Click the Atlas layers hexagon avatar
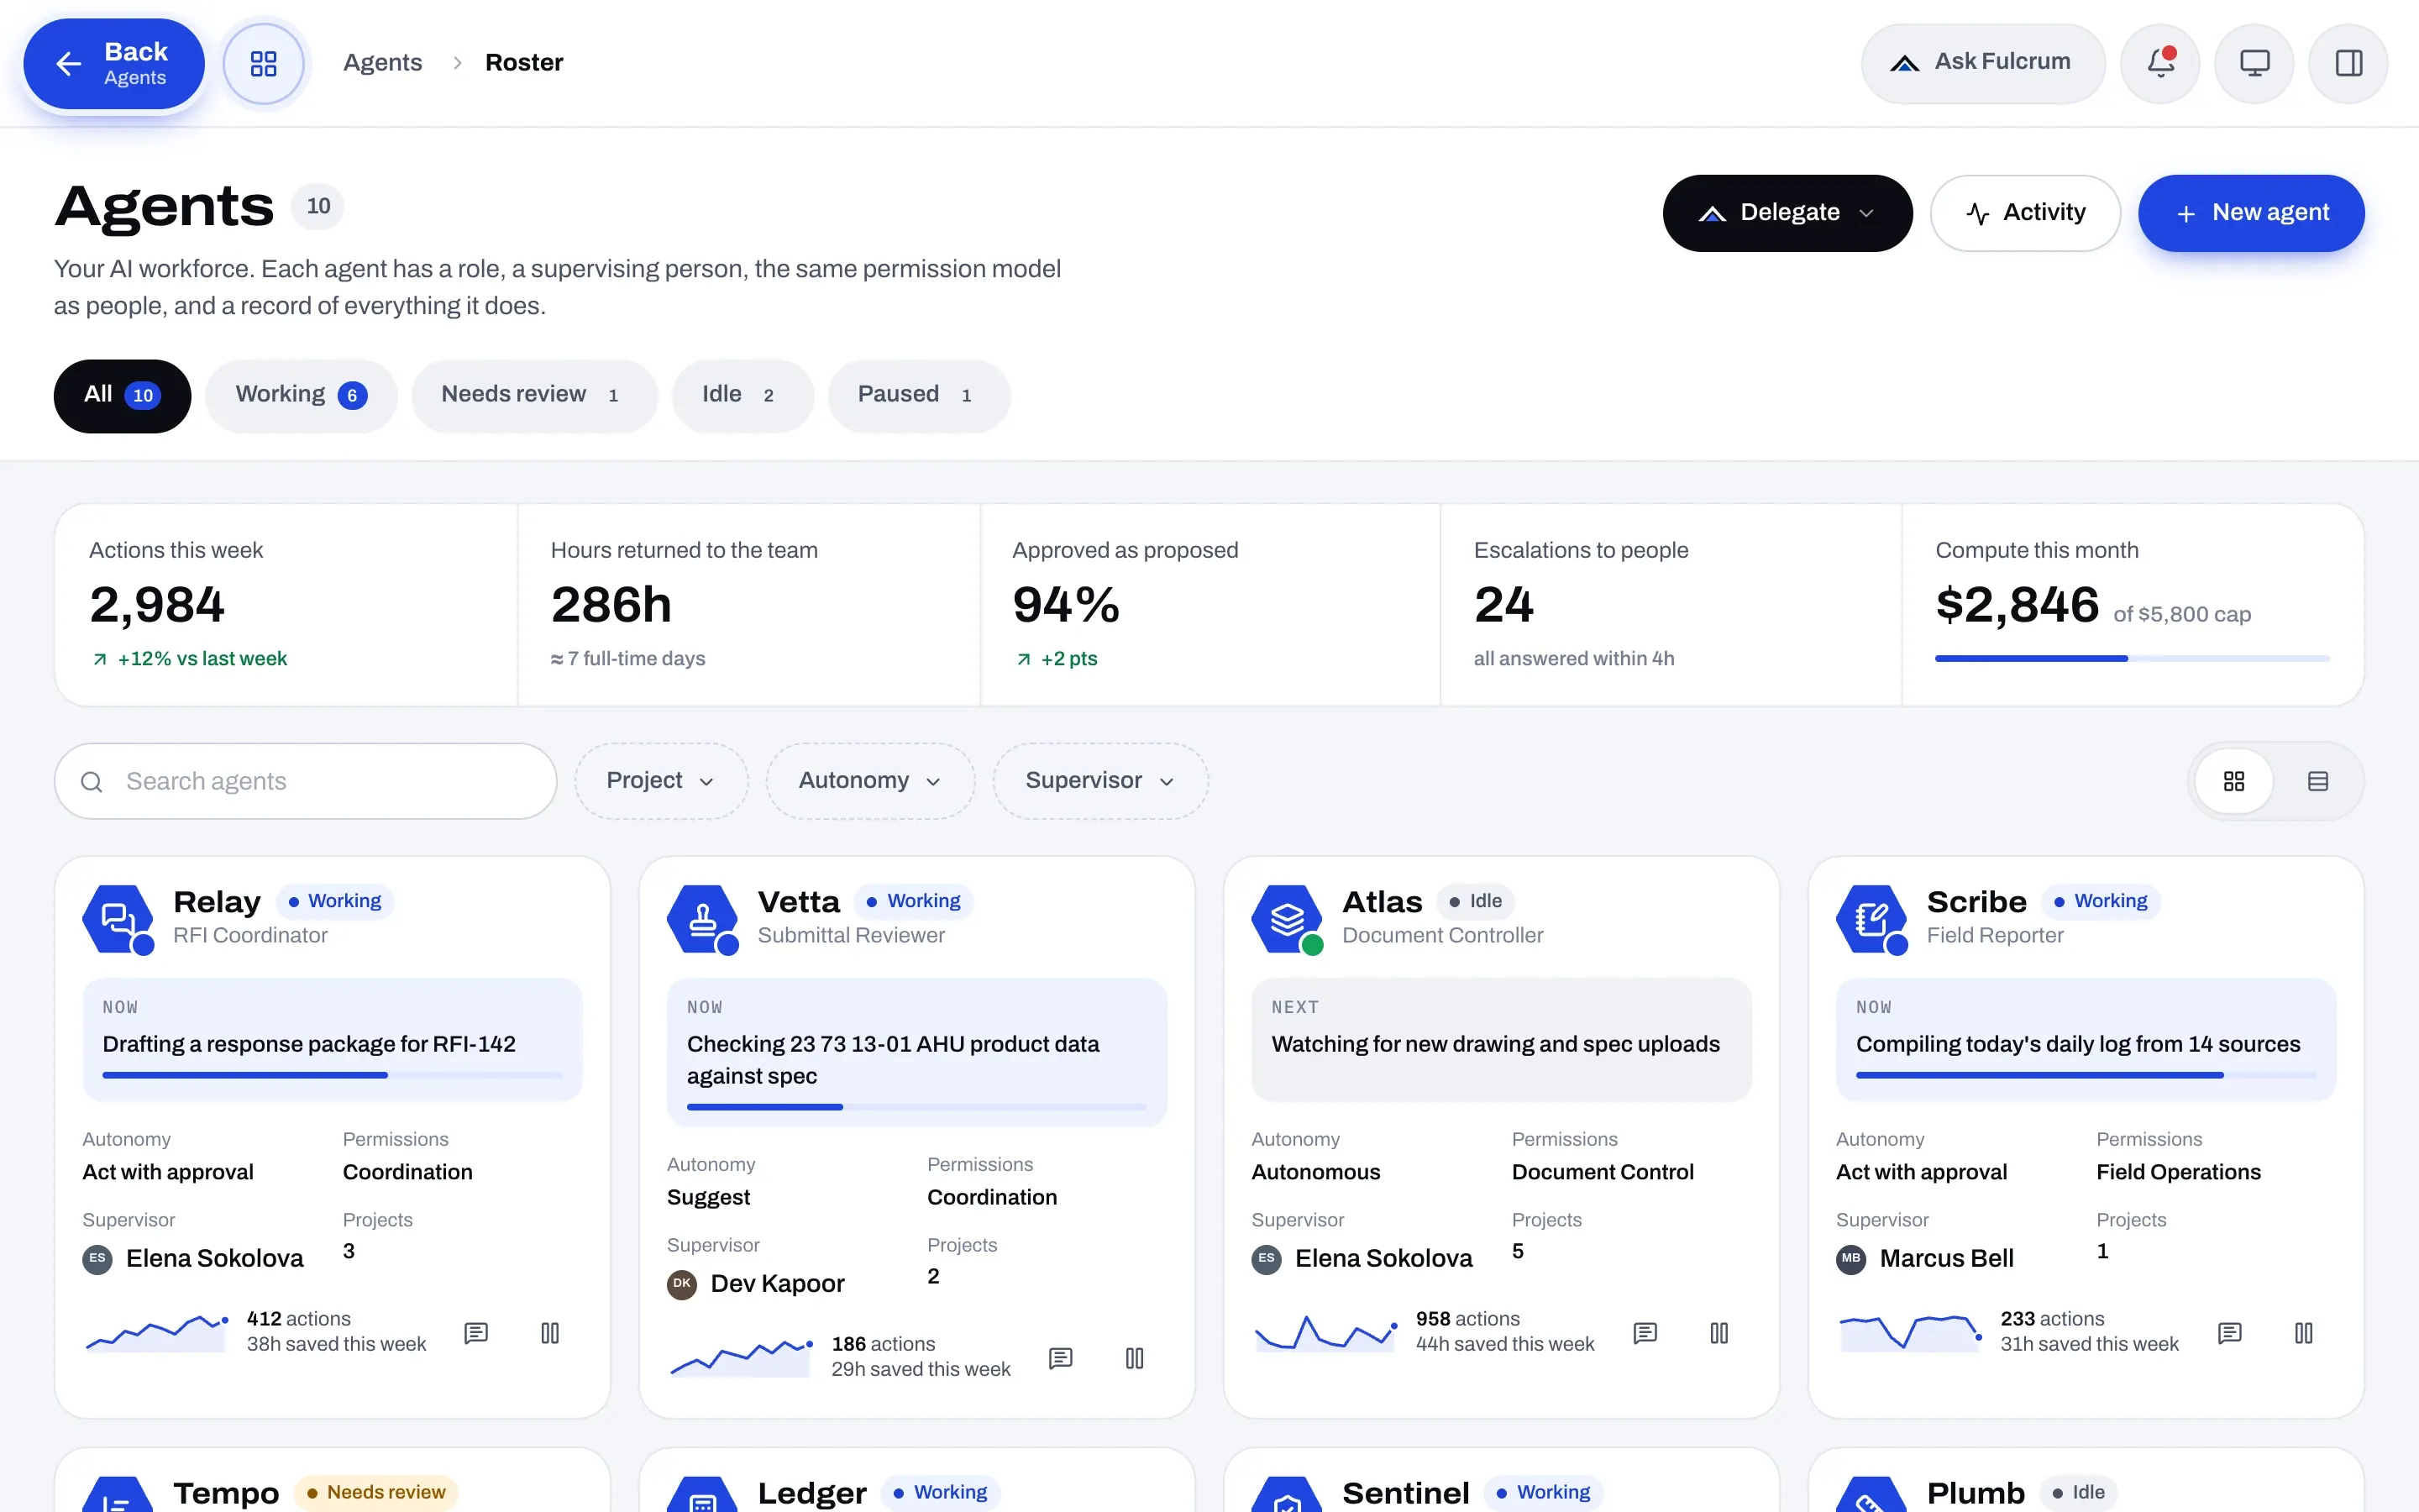This screenshot has width=2419, height=1512. pos(1288,918)
